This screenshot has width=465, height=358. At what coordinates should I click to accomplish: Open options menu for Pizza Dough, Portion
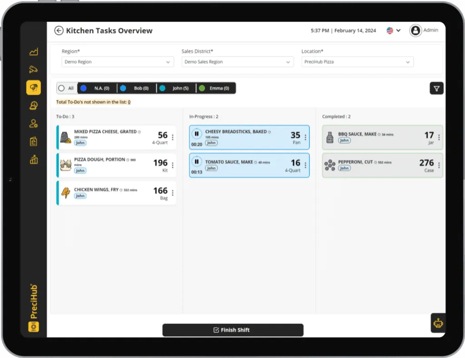[173, 165]
